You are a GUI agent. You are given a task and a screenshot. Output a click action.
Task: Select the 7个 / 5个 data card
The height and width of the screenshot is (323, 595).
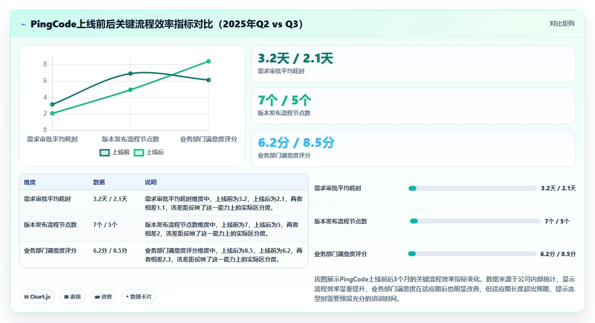tap(413, 105)
